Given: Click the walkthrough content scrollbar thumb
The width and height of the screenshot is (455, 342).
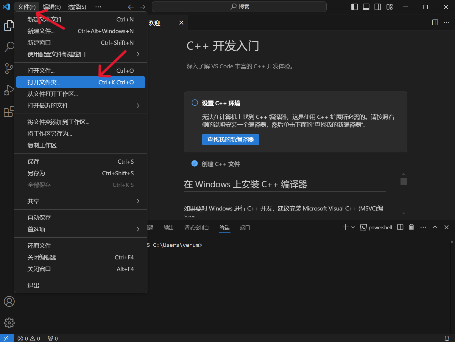Looking at the screenshot, I should pos(403,181).
